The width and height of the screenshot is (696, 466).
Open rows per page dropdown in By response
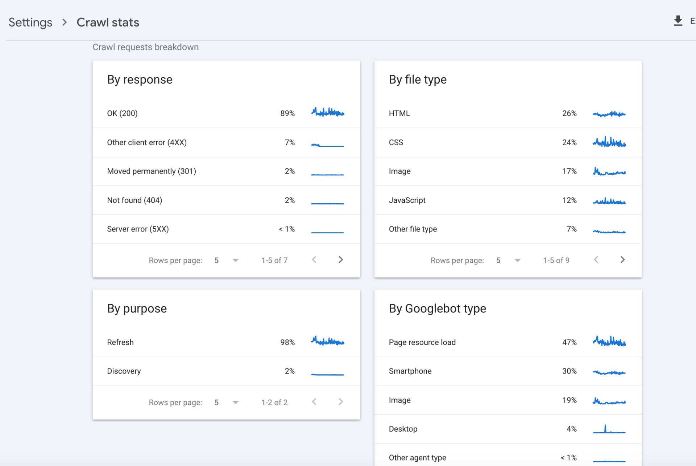click(226, 260)
